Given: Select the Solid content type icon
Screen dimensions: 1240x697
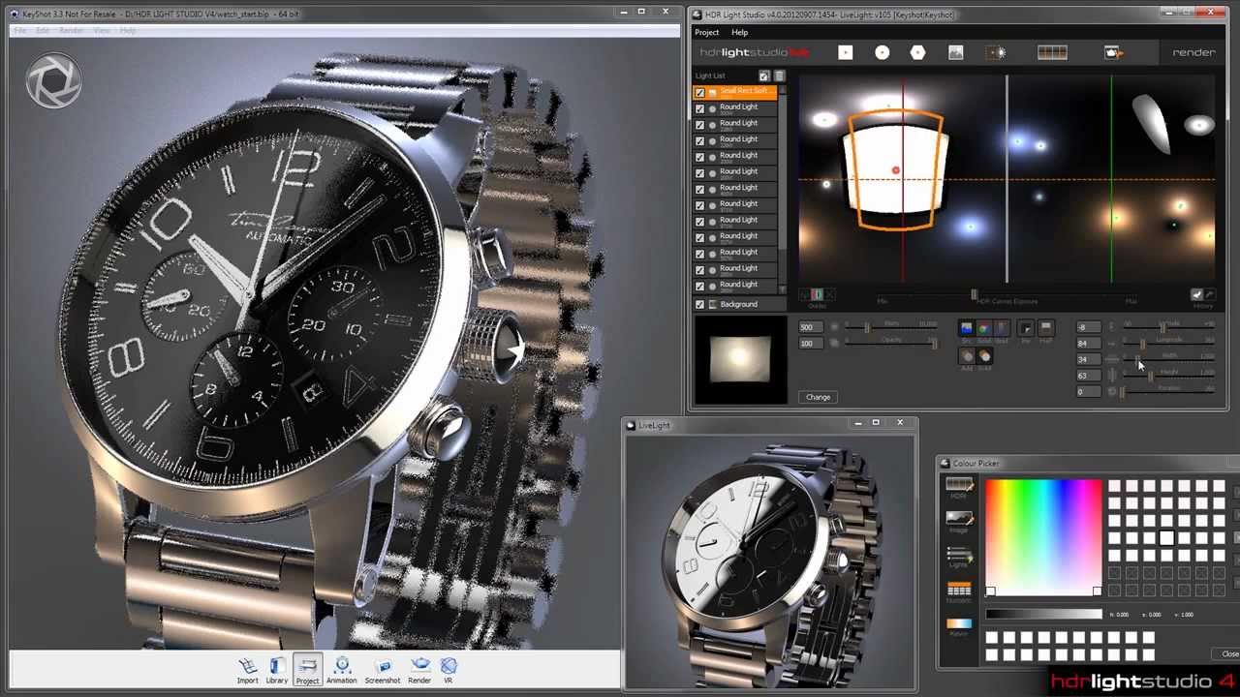Looking at the screenshot, I should coord(983,329).
